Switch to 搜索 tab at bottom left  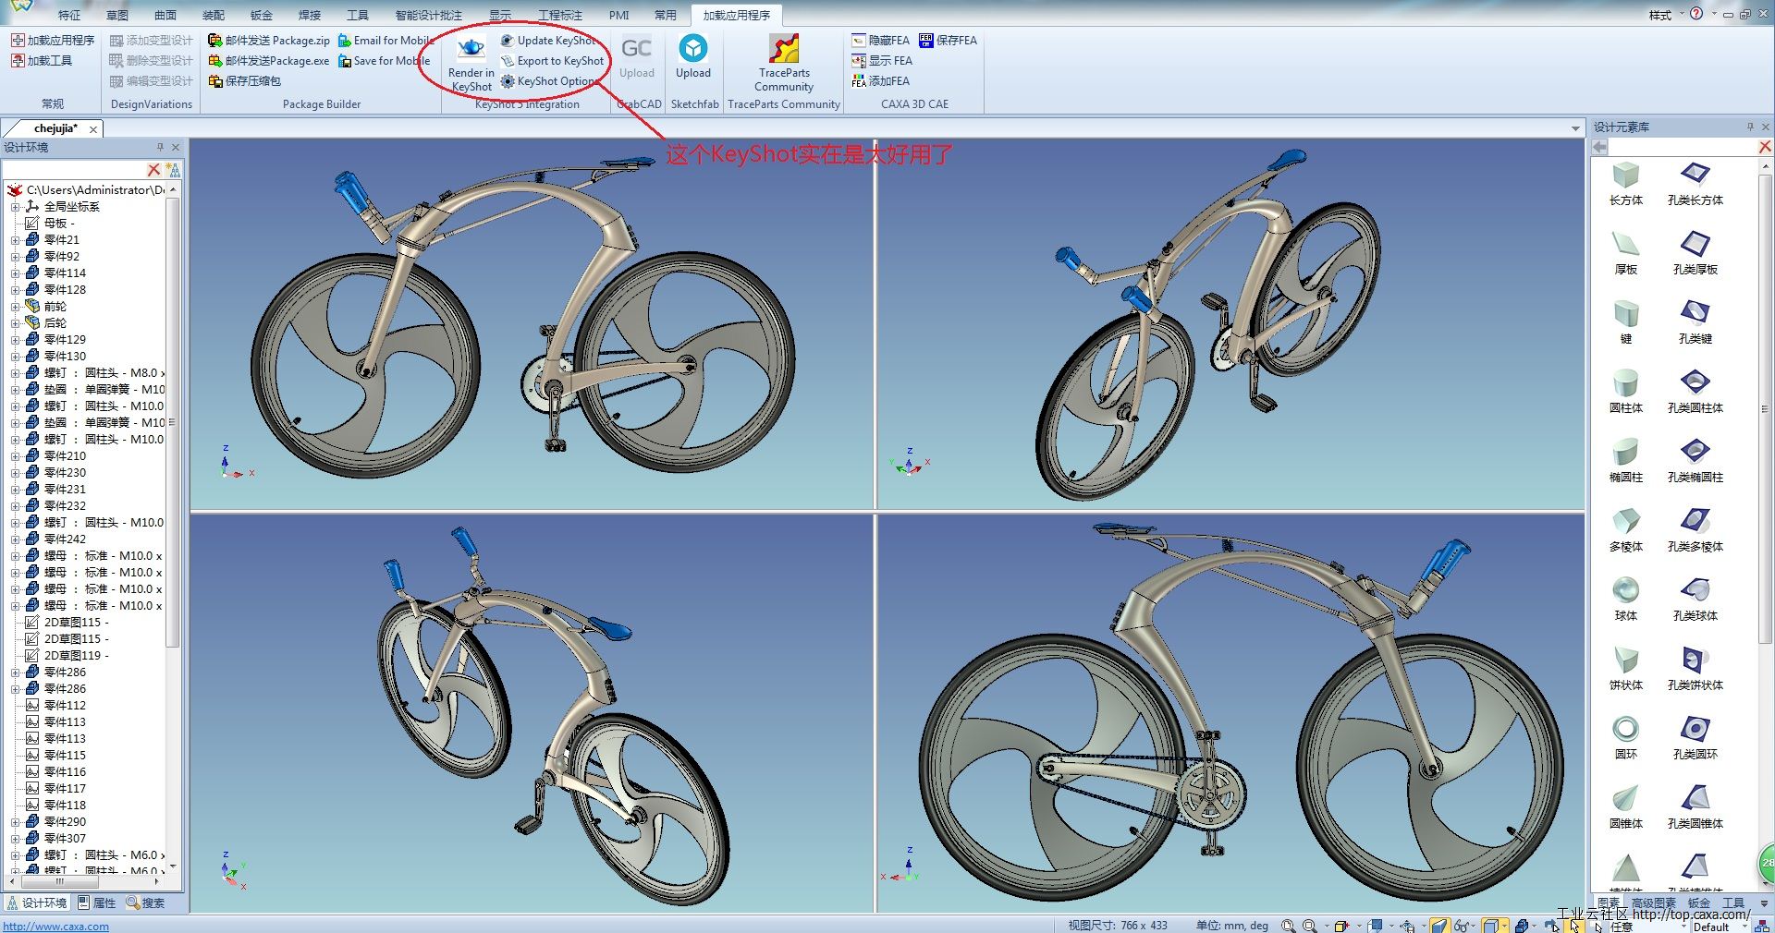pos(146,903)
